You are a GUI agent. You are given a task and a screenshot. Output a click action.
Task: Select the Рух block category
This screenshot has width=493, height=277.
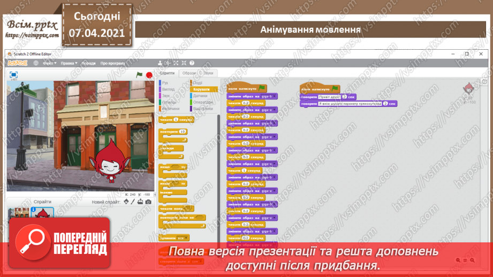click(165, 83)
